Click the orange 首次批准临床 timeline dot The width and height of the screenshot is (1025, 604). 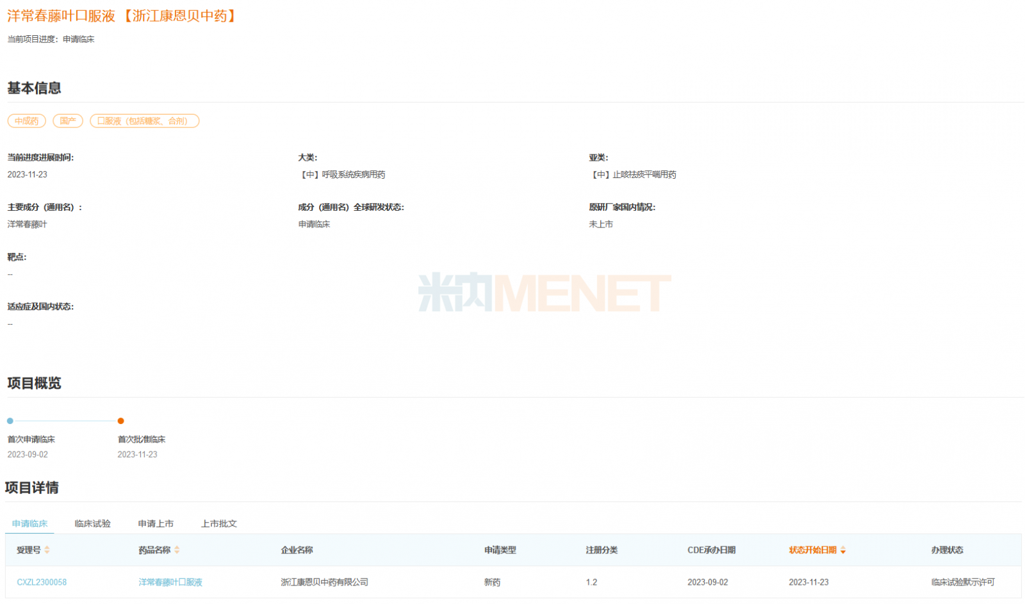(x=120, y=421)
